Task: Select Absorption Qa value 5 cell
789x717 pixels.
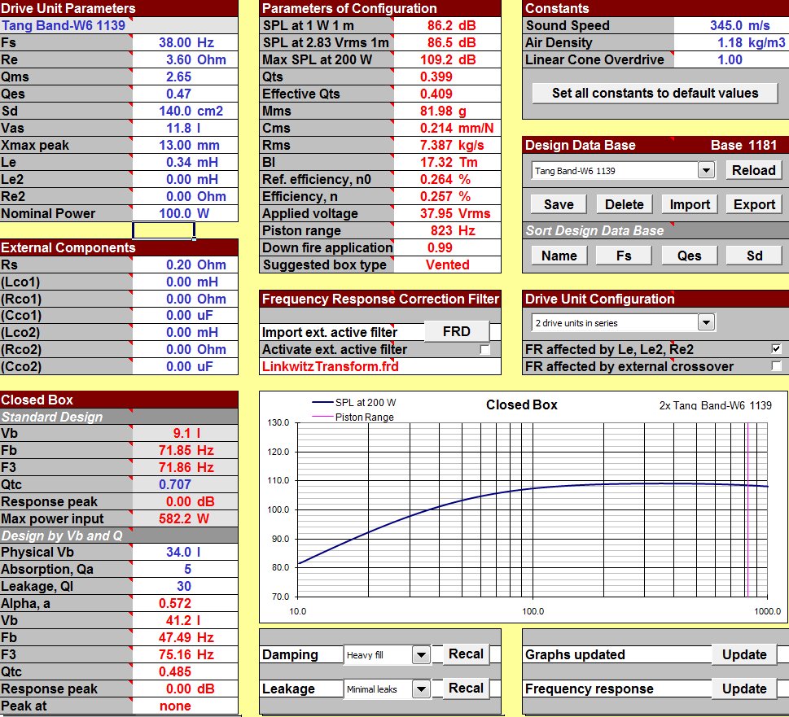Action: (185, 569)
